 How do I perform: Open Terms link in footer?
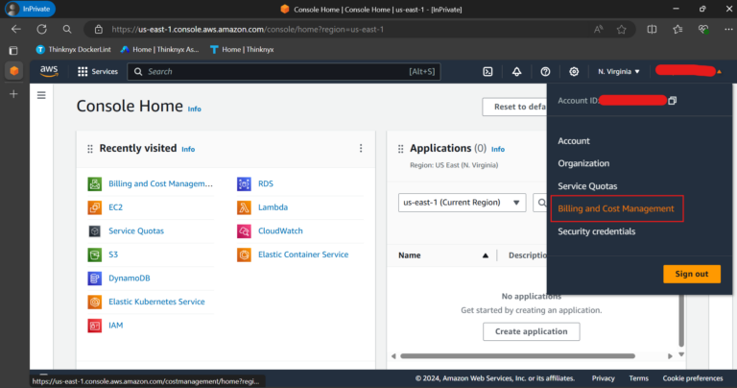click(x=639, y=378)
